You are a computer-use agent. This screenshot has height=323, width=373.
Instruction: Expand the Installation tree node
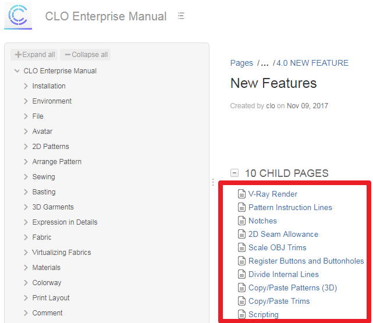[26, 86]
